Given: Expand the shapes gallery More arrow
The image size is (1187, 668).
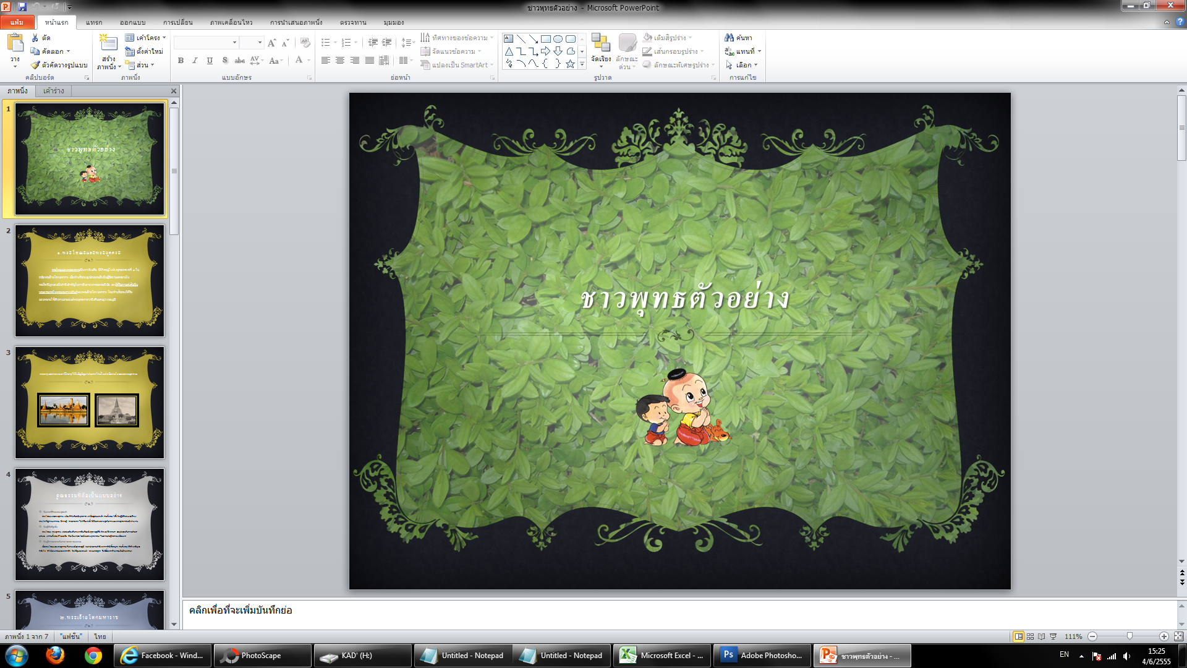Looking at the screenshot, I should coord(582,64).
